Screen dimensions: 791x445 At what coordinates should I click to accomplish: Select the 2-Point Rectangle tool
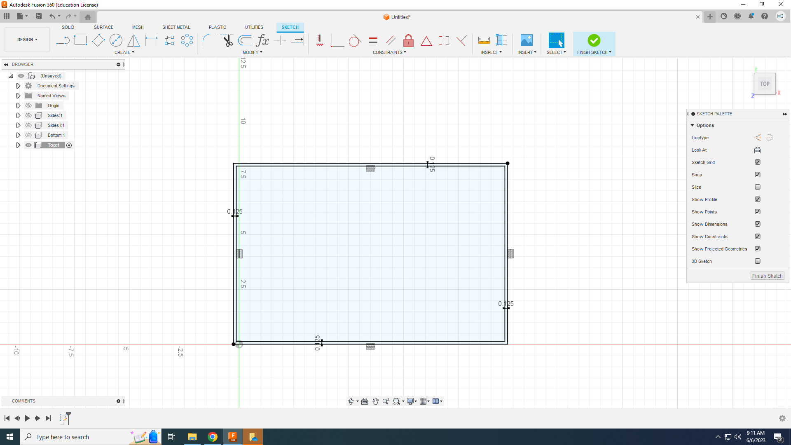tap(80, 40)
